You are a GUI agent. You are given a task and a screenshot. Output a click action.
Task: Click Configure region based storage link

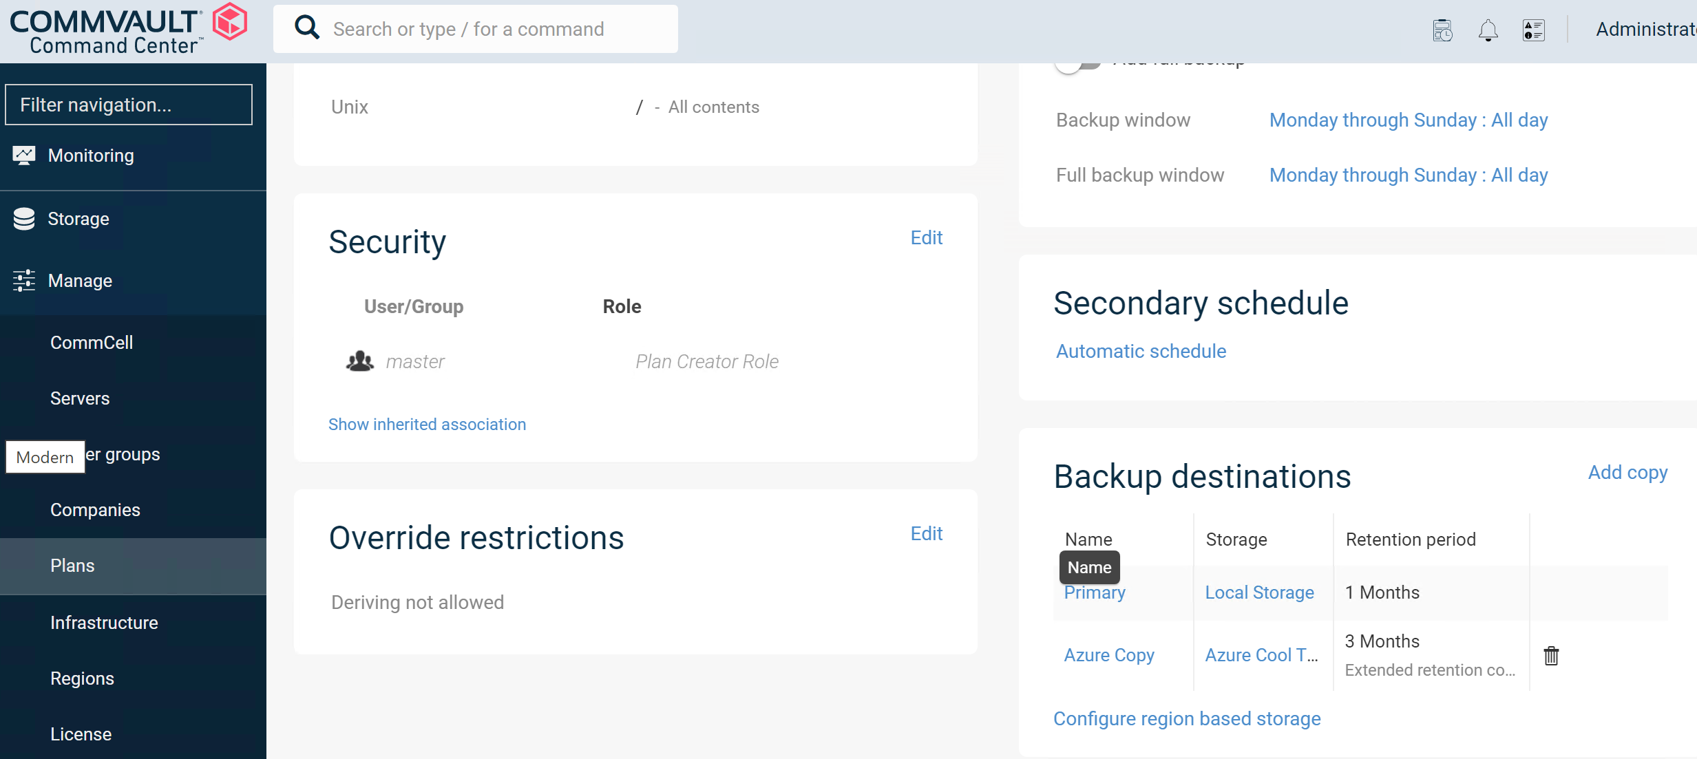tap(1188, 718)
